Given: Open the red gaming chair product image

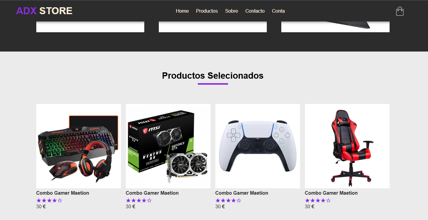Looking at the screenshot, I should (x=347, y=146).
